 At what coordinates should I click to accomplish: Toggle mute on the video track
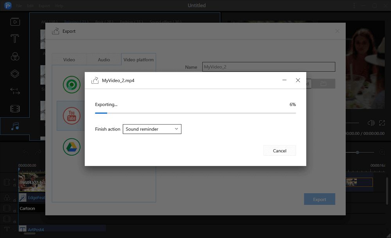tap(15, 180)
